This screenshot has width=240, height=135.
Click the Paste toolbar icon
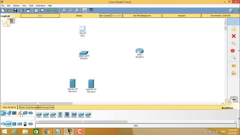(42, 10)
